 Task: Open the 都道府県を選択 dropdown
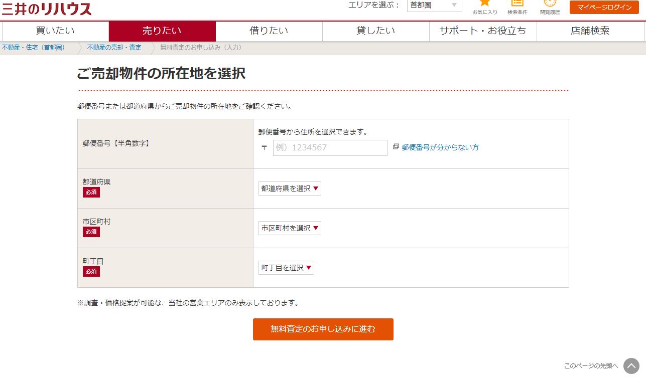[x=290, y=188]
